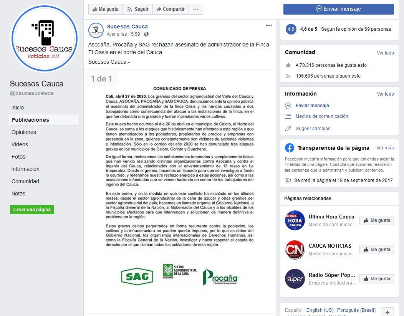Image resolution: width=404 pixels, height=316 pixels.
Task: Click the post timestamp Ayer a las 15:59
Action: click(123, 34)
